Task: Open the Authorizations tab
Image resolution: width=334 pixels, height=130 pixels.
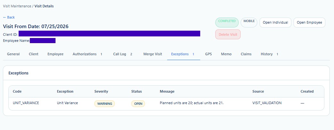Action: tap(88, 54)
